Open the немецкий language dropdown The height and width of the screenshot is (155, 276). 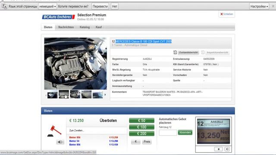pos(47,6)
